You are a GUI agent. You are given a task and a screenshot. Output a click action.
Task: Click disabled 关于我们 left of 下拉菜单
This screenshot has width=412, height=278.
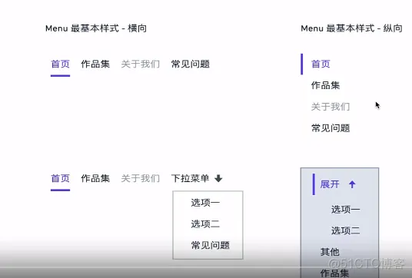(141, 178)
